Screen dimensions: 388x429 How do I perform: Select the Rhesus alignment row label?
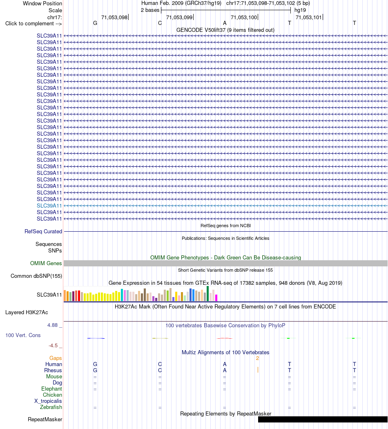point(53,371)
